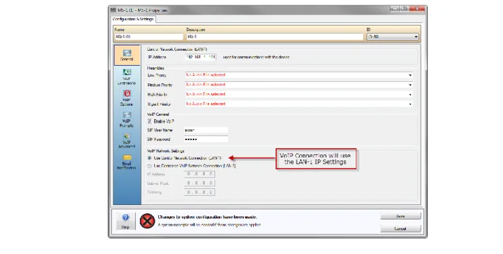Click the Name input field
This screenshot has height=254, width=503.
tap(149, 37)
